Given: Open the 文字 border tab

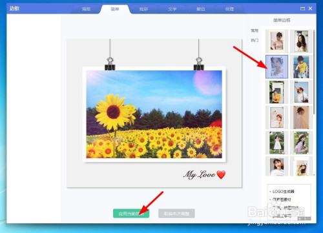Looking at the screenshot, I should click(x=172, y=9).
